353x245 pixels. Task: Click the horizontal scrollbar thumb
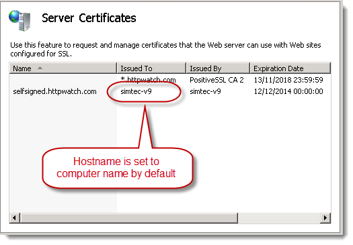coord(129,217)
